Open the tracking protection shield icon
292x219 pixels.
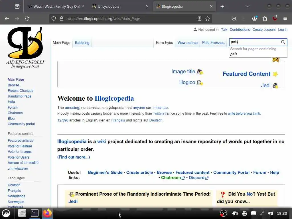54,19
